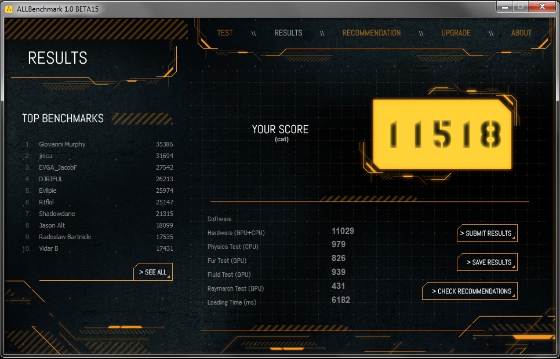
Task: Click the Software label
Action: tap(219, 219)
